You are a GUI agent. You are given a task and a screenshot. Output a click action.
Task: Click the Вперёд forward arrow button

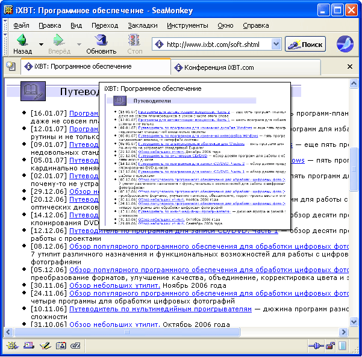[x=59, y=44]
